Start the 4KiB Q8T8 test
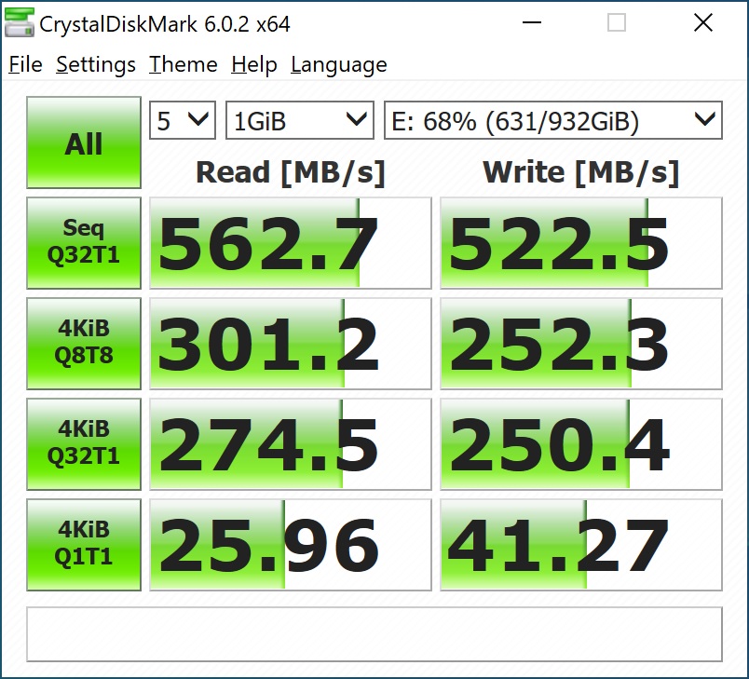The width and height of the screenshot is (749, 679). 84,344
